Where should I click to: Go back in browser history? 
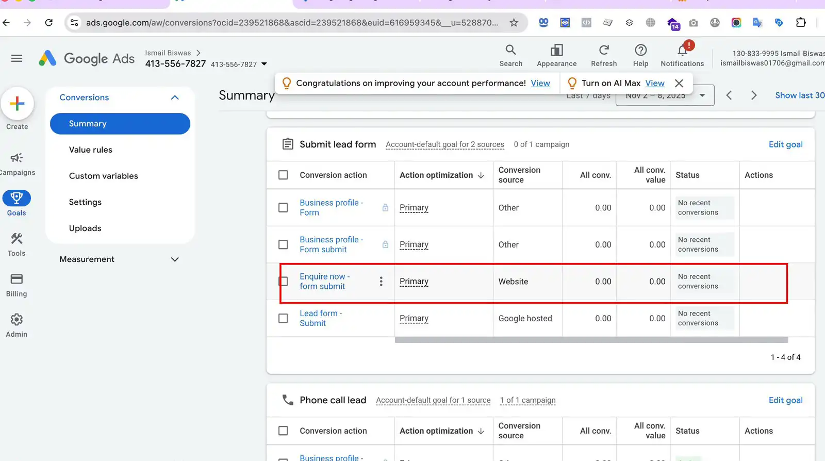(6, 23)
